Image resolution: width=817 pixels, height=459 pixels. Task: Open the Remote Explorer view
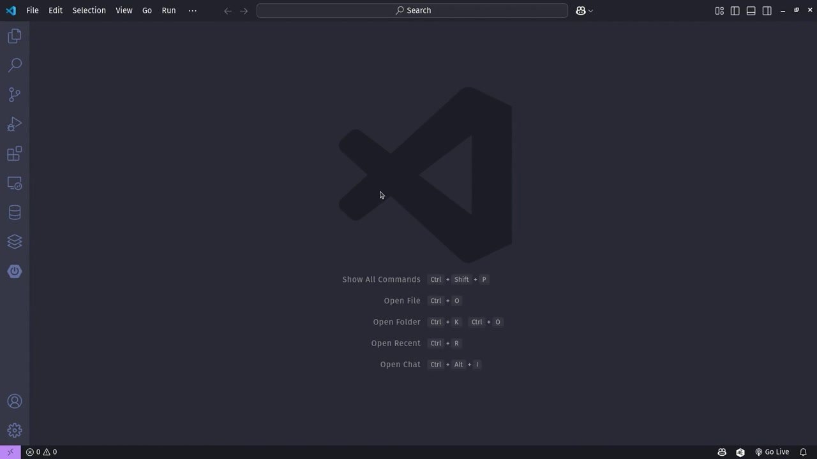pos(14,183)
